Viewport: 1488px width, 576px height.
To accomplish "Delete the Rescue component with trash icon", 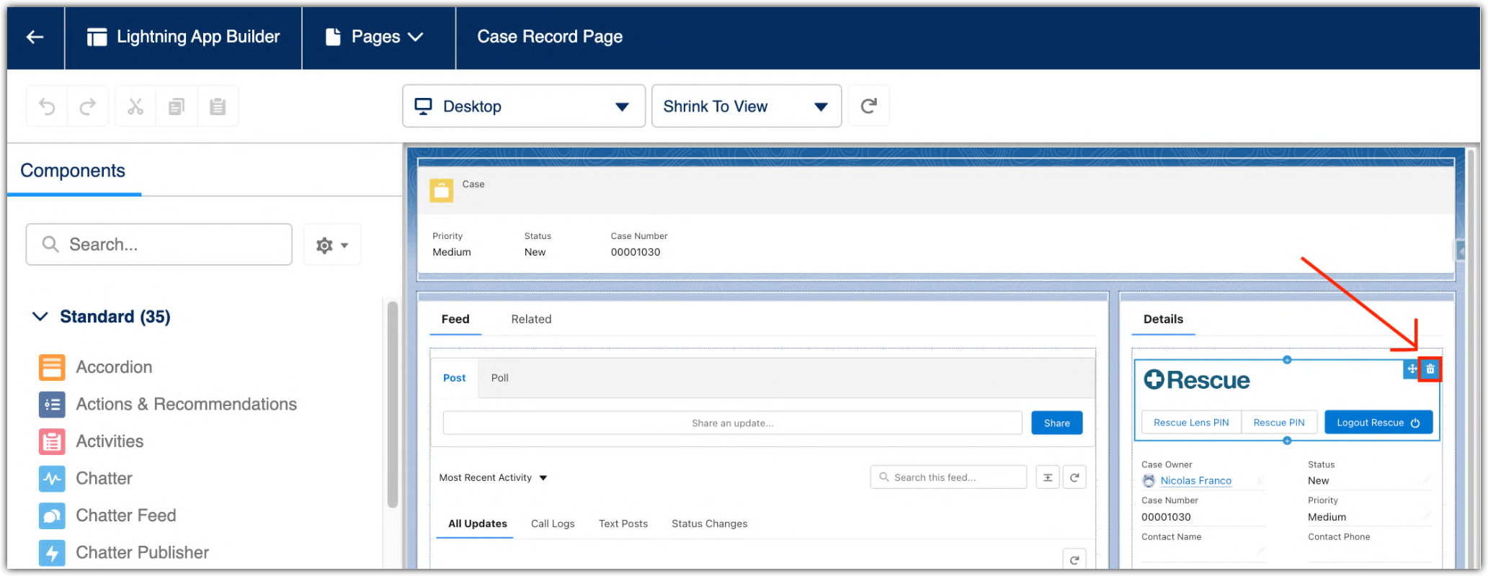I will point(1430,369).
